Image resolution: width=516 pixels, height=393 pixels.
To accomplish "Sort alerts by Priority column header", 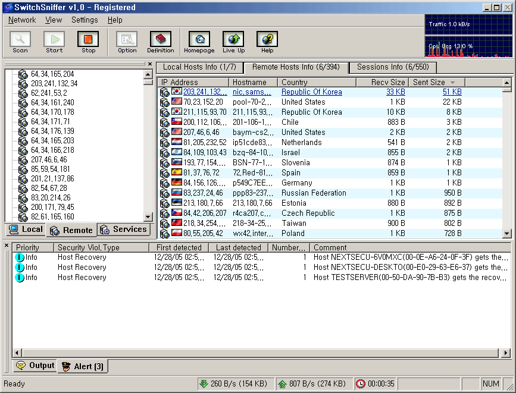I will click(33, 247).
